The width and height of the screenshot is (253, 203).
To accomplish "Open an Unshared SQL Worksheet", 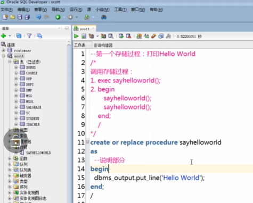I will tap(139, 36).
